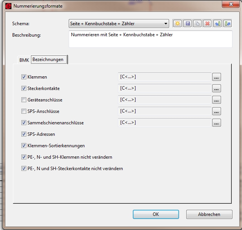Open format editor button for Klemmen

click(x=216, y=77)
